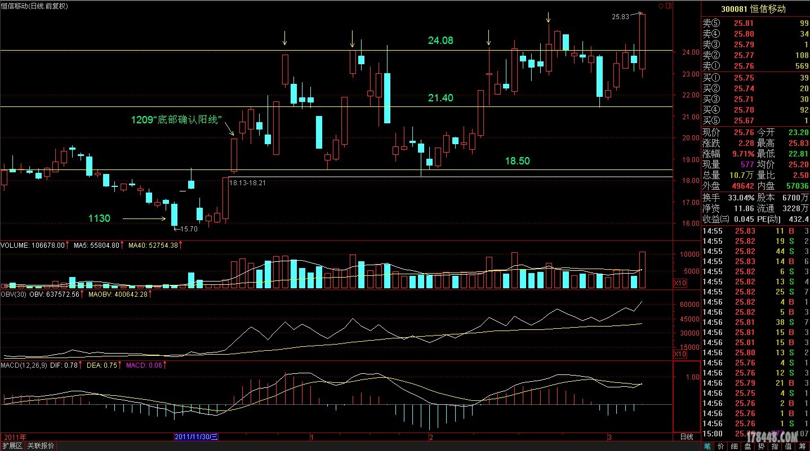
Task: Click the 买⑤ 25.67 bid row
Action: coord(755,120)
